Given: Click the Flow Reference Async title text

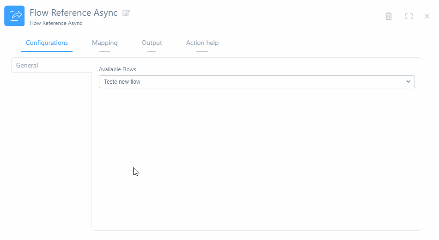Looking at the screenshot, I should (x=73, y=12).
